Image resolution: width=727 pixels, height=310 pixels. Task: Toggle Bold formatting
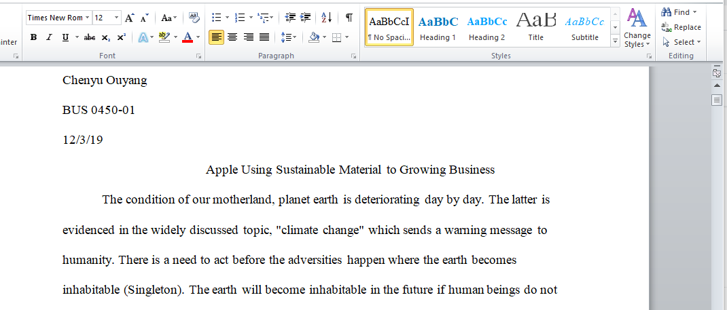(x=33, y=37)
